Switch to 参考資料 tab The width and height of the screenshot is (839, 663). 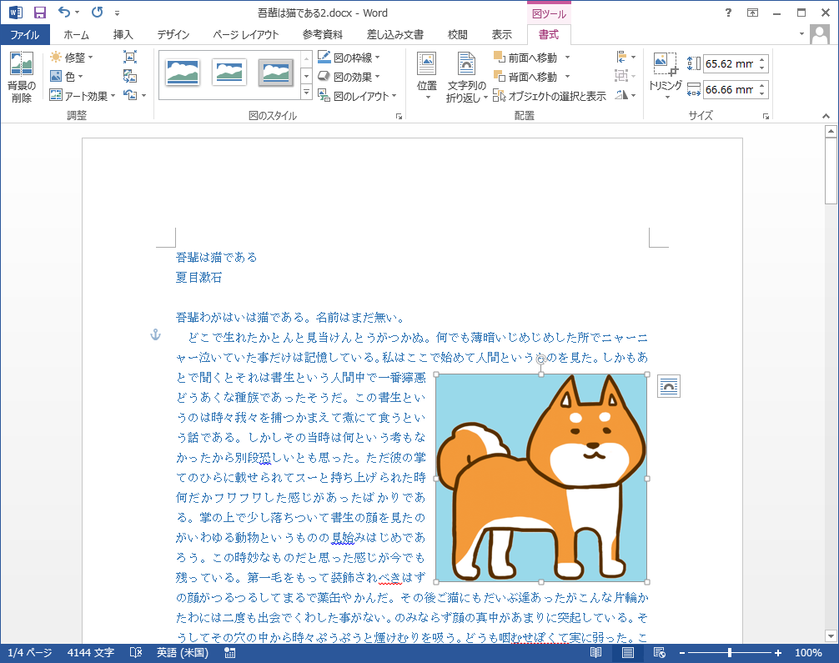point(322,35)
